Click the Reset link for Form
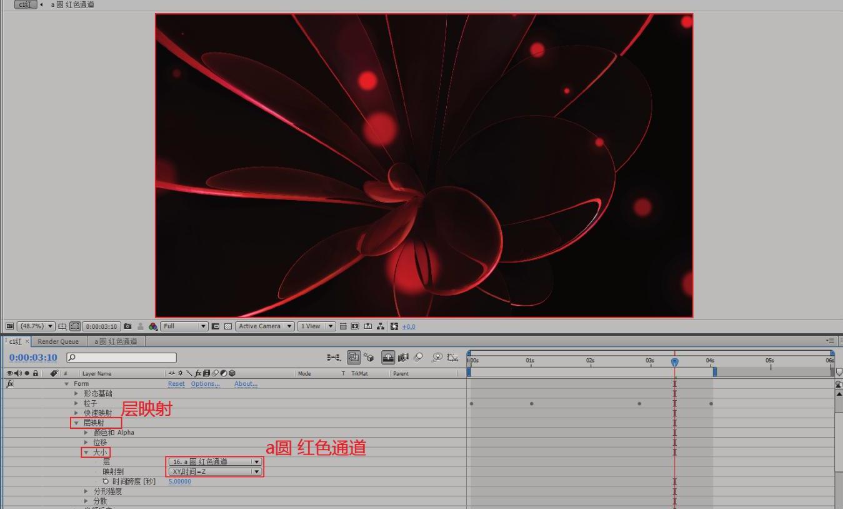843x509 pixels. point(176,384)
